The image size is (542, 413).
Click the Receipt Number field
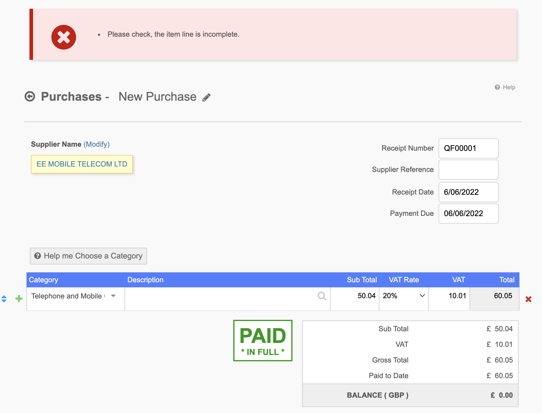point(468,148)
